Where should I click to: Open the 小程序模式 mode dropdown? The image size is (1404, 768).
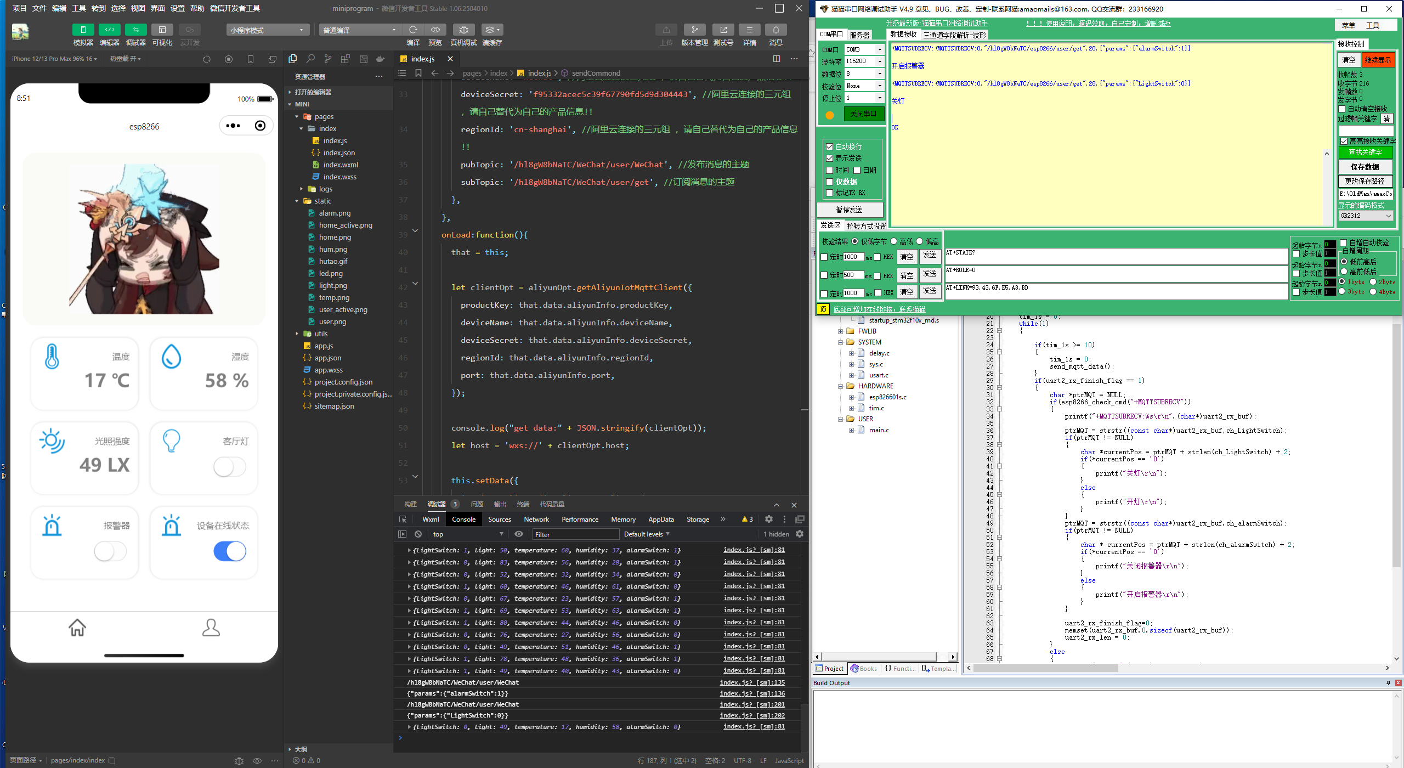tap(267, 30)
